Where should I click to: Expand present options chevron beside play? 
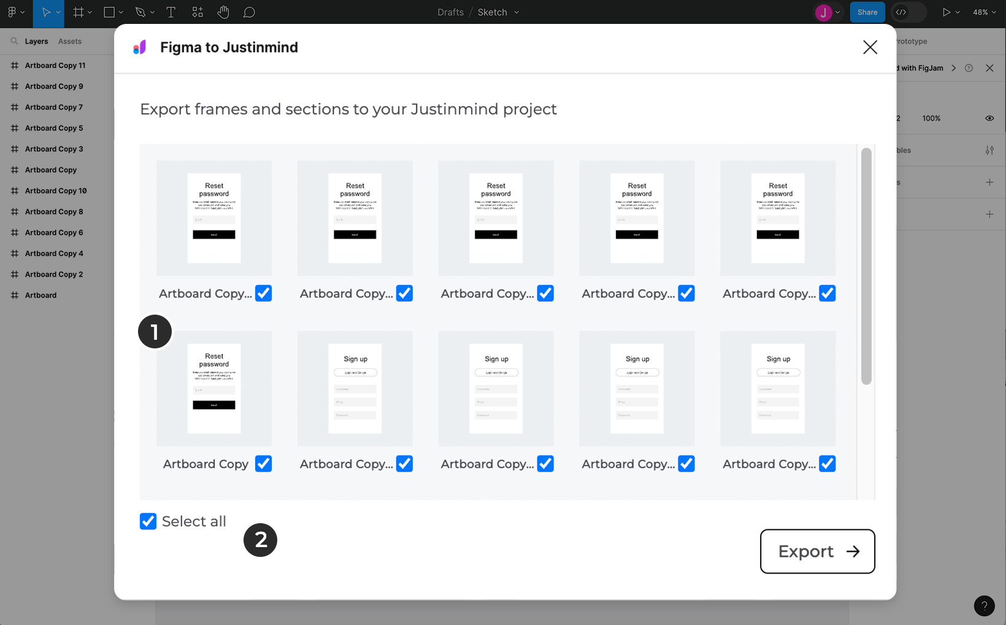tap(958, 12)
